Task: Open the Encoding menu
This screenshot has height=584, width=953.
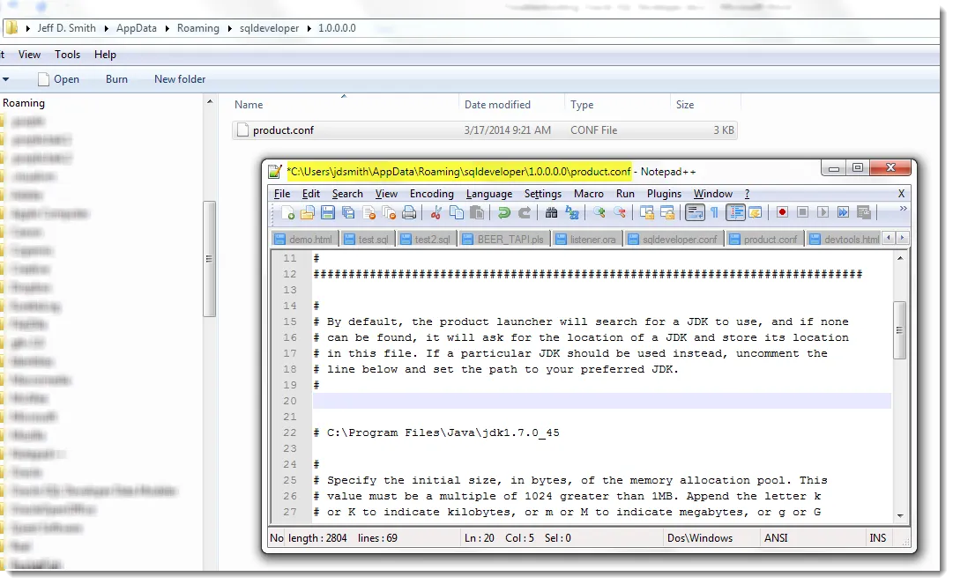Action: (x=431, y=194)
